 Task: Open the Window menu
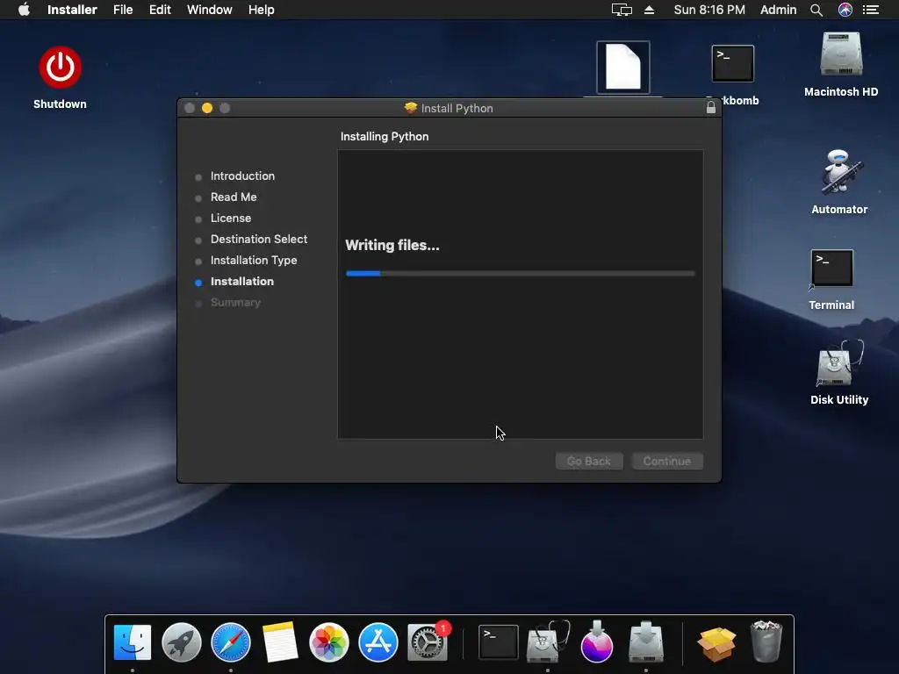click(x=209, y=10)
